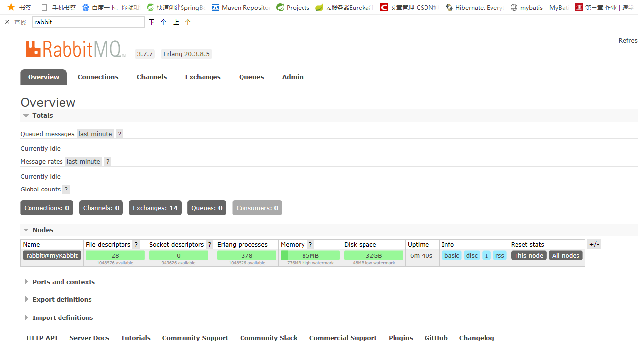Click the rabbit@myRabbit node link
The width and height of the screenshot is (638, 349).
click(x=52, y=255)
